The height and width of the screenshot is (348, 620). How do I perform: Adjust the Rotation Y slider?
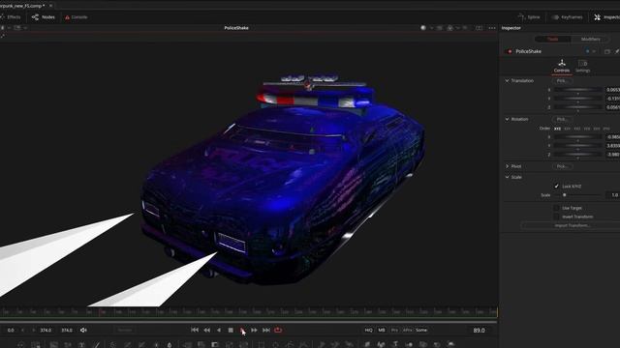pyautogui.click(x=577, y=146)
